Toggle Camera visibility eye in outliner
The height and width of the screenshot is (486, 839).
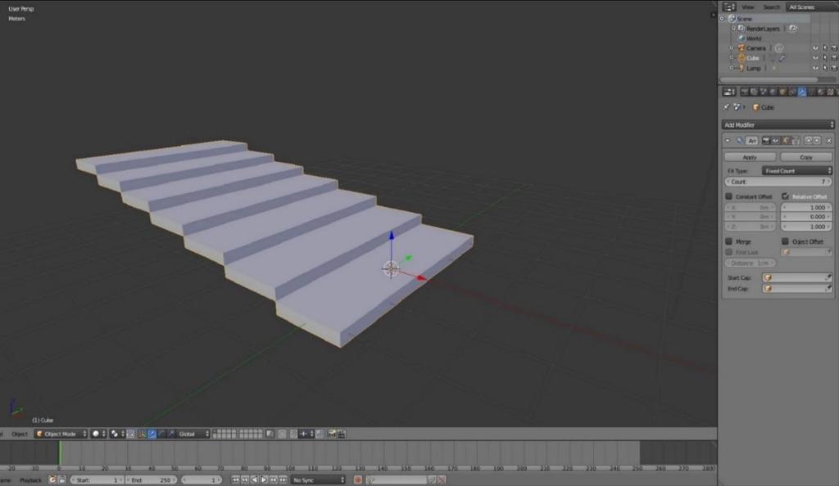click(x=815, y=48)
